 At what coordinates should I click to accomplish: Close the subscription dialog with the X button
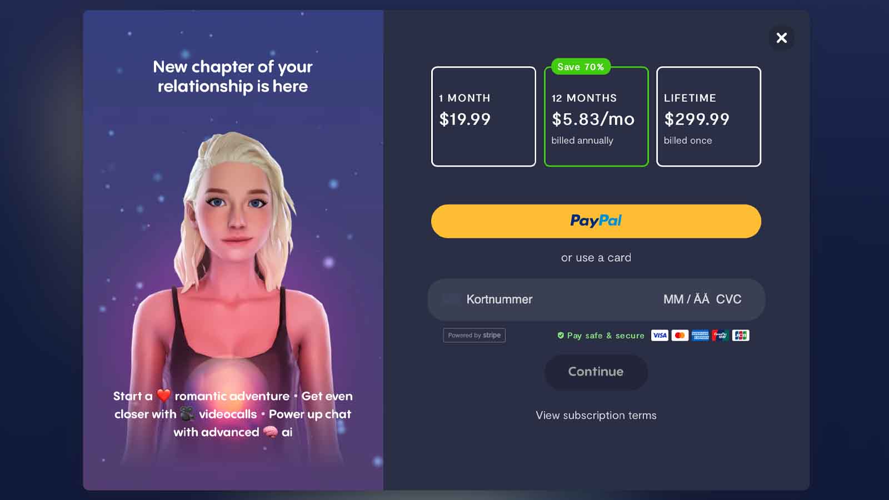coord(781,38)
